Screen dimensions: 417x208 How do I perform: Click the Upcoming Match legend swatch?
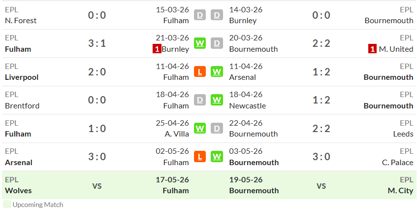[7, 205]
